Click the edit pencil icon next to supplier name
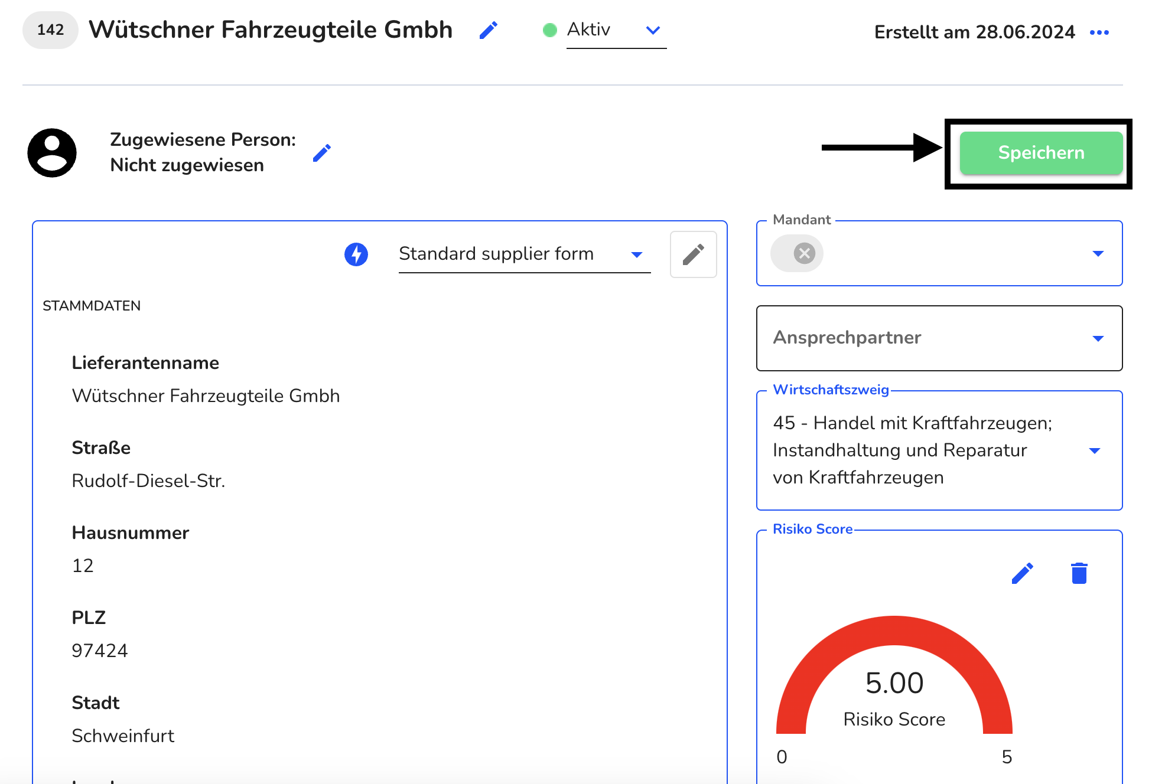 coord(487,31)
